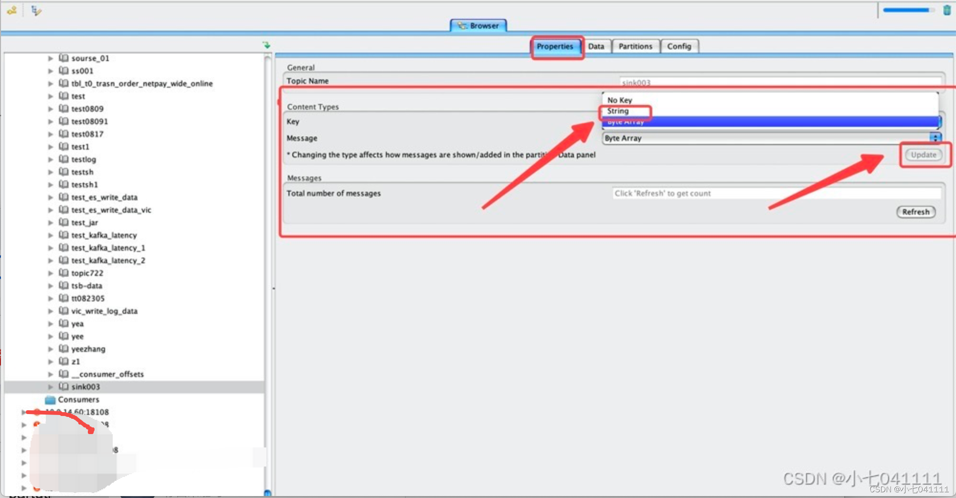This screenshot has width=956, height=498.
Task: Click the memory usage progress bar
Action: [x=909, y=10]
